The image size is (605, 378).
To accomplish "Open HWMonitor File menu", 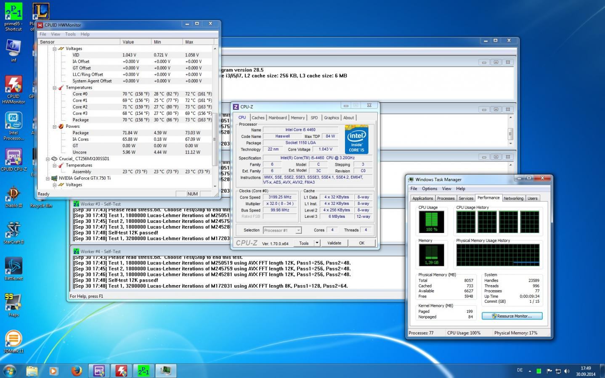I will pyautogui.click(x=43, y=34).
